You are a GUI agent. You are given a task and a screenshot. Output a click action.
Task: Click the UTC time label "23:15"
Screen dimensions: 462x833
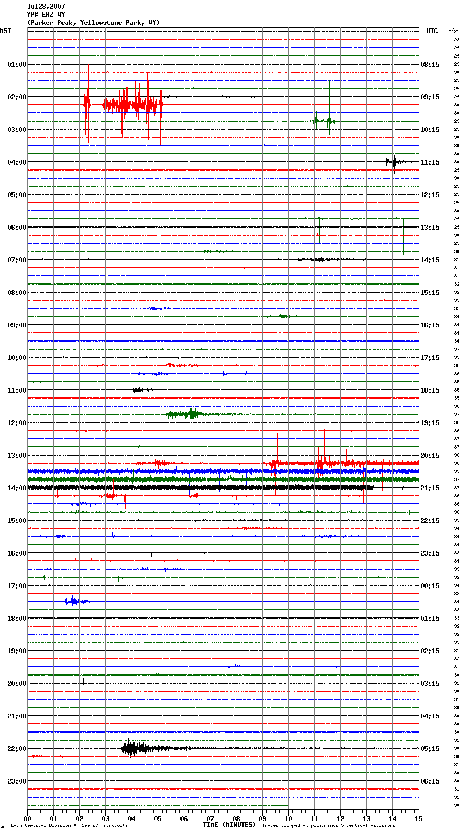tap(430, 553)
